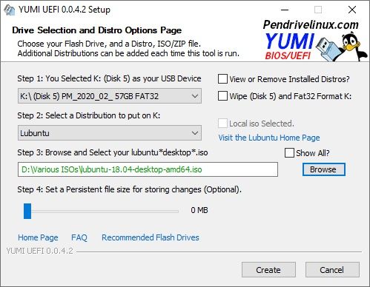
Task: Click the YUMI BIOS/UEFI penguin logo
Action: coord(316,47)
